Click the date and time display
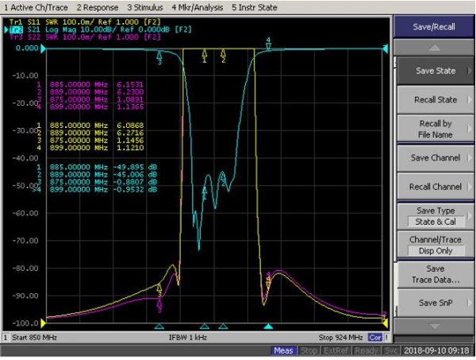 [x=436, y=350]
